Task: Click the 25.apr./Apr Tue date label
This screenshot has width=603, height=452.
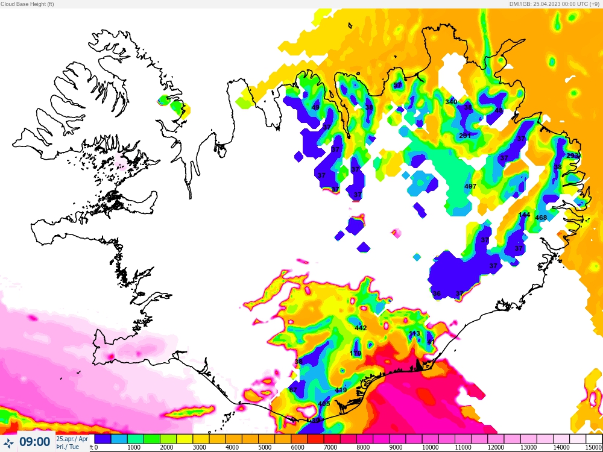Action: 72,442
